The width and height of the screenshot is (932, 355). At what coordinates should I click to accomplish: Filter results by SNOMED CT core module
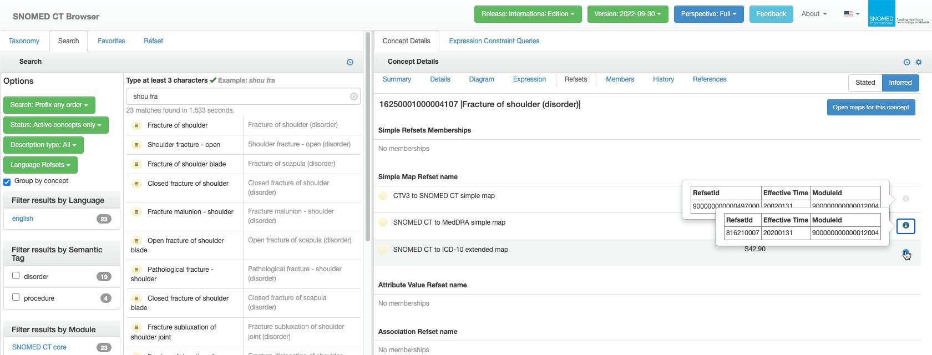coord(39,347)
